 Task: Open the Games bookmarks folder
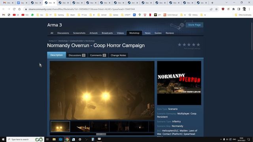pyautogui.click(x=114, y=15)
